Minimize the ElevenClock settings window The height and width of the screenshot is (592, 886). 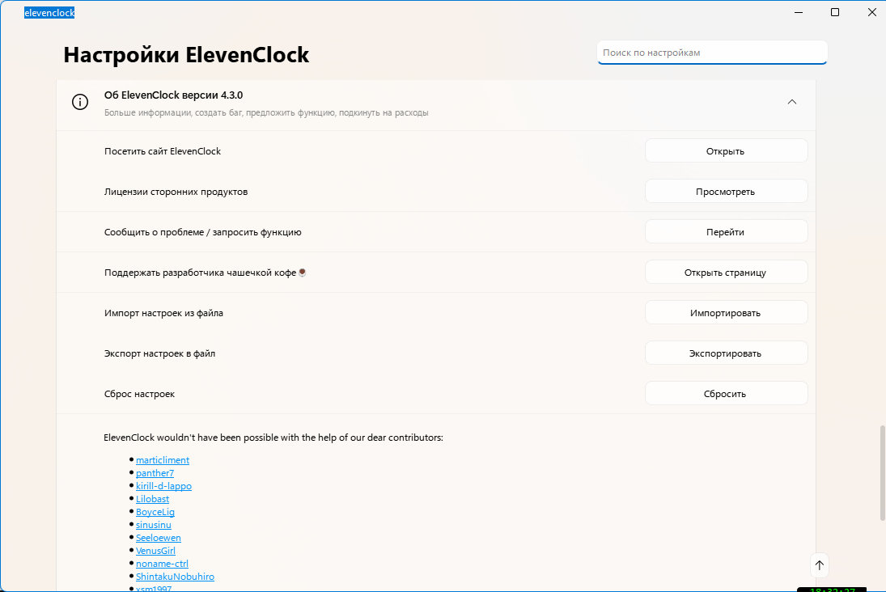pyautogui.click(x=799, y=12)
